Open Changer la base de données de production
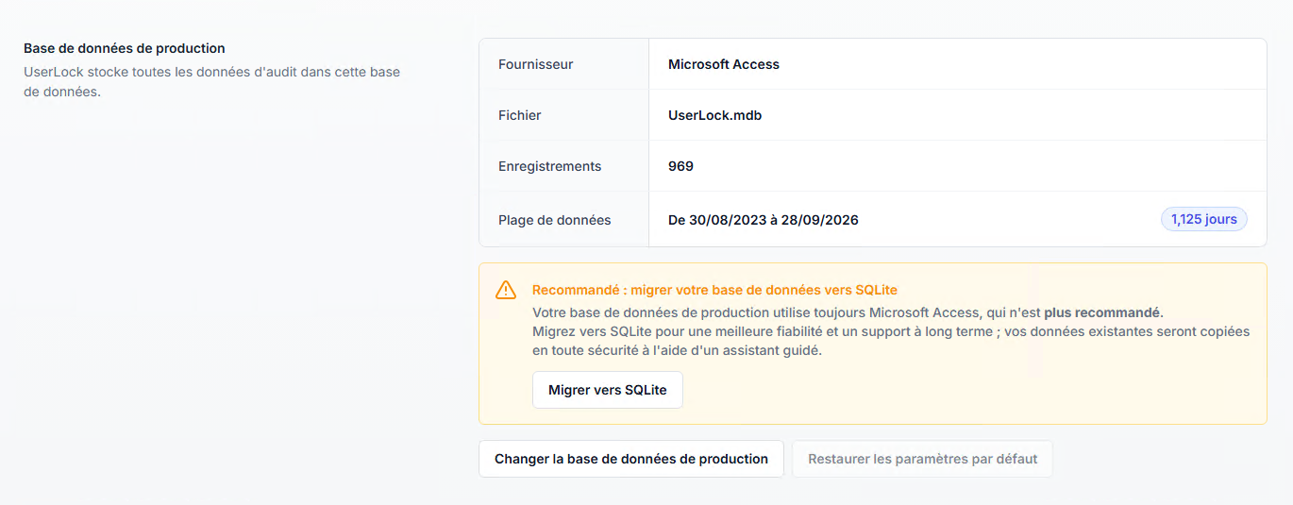Screen dimensions: 1293x505 point(631,459)
